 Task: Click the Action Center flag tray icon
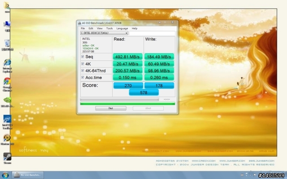[255, 175]
